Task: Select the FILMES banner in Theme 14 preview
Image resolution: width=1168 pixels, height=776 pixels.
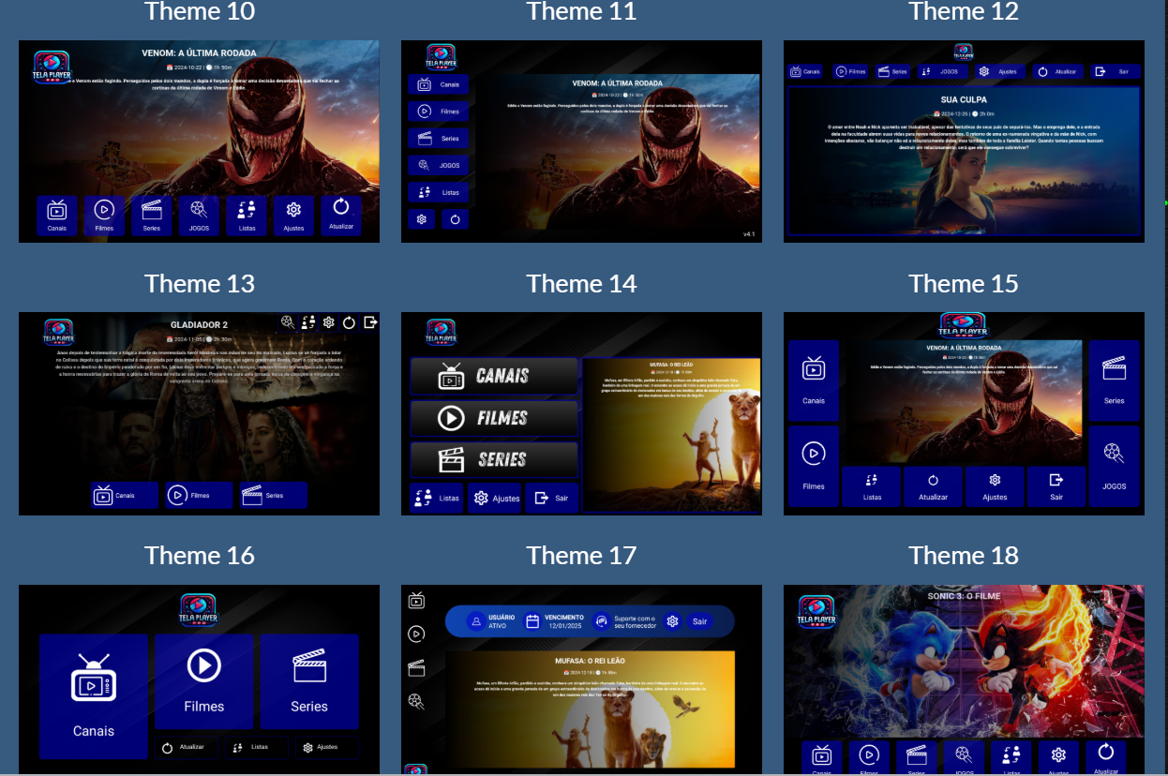Action: point(494,418)
